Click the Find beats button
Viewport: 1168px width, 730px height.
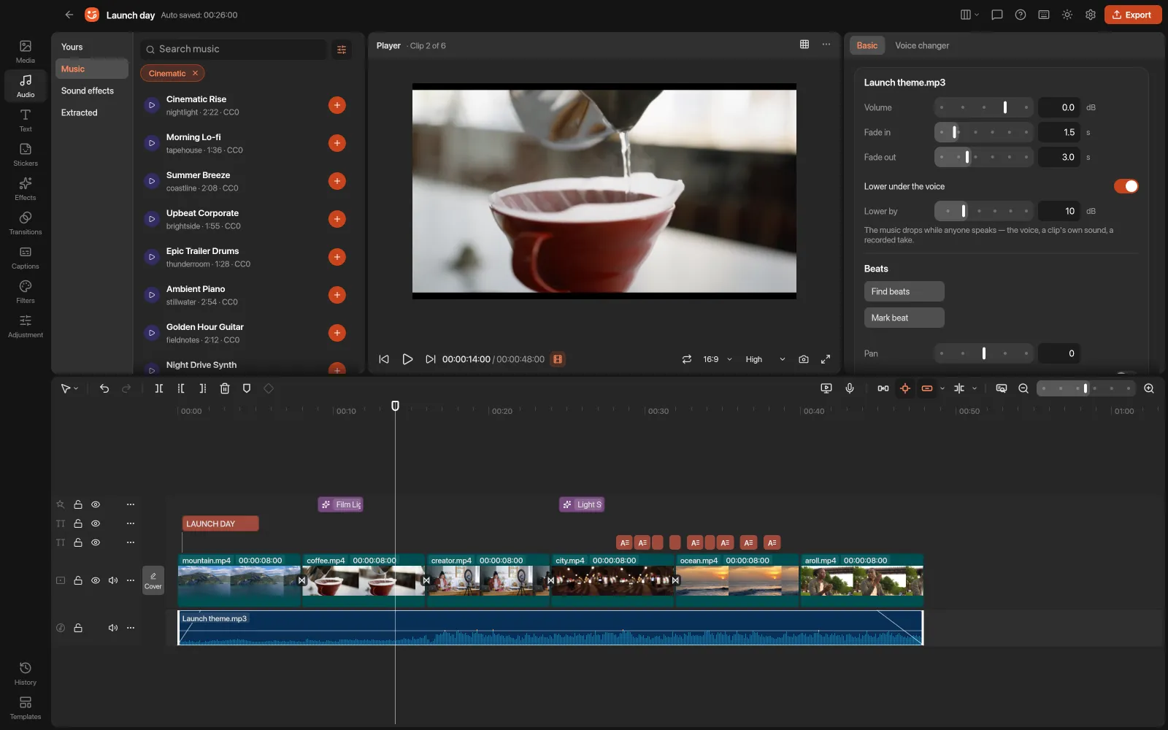pos(904,291)
